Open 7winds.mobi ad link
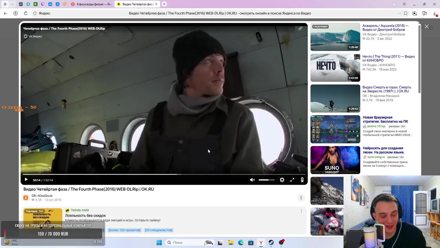 click(80, 210)
